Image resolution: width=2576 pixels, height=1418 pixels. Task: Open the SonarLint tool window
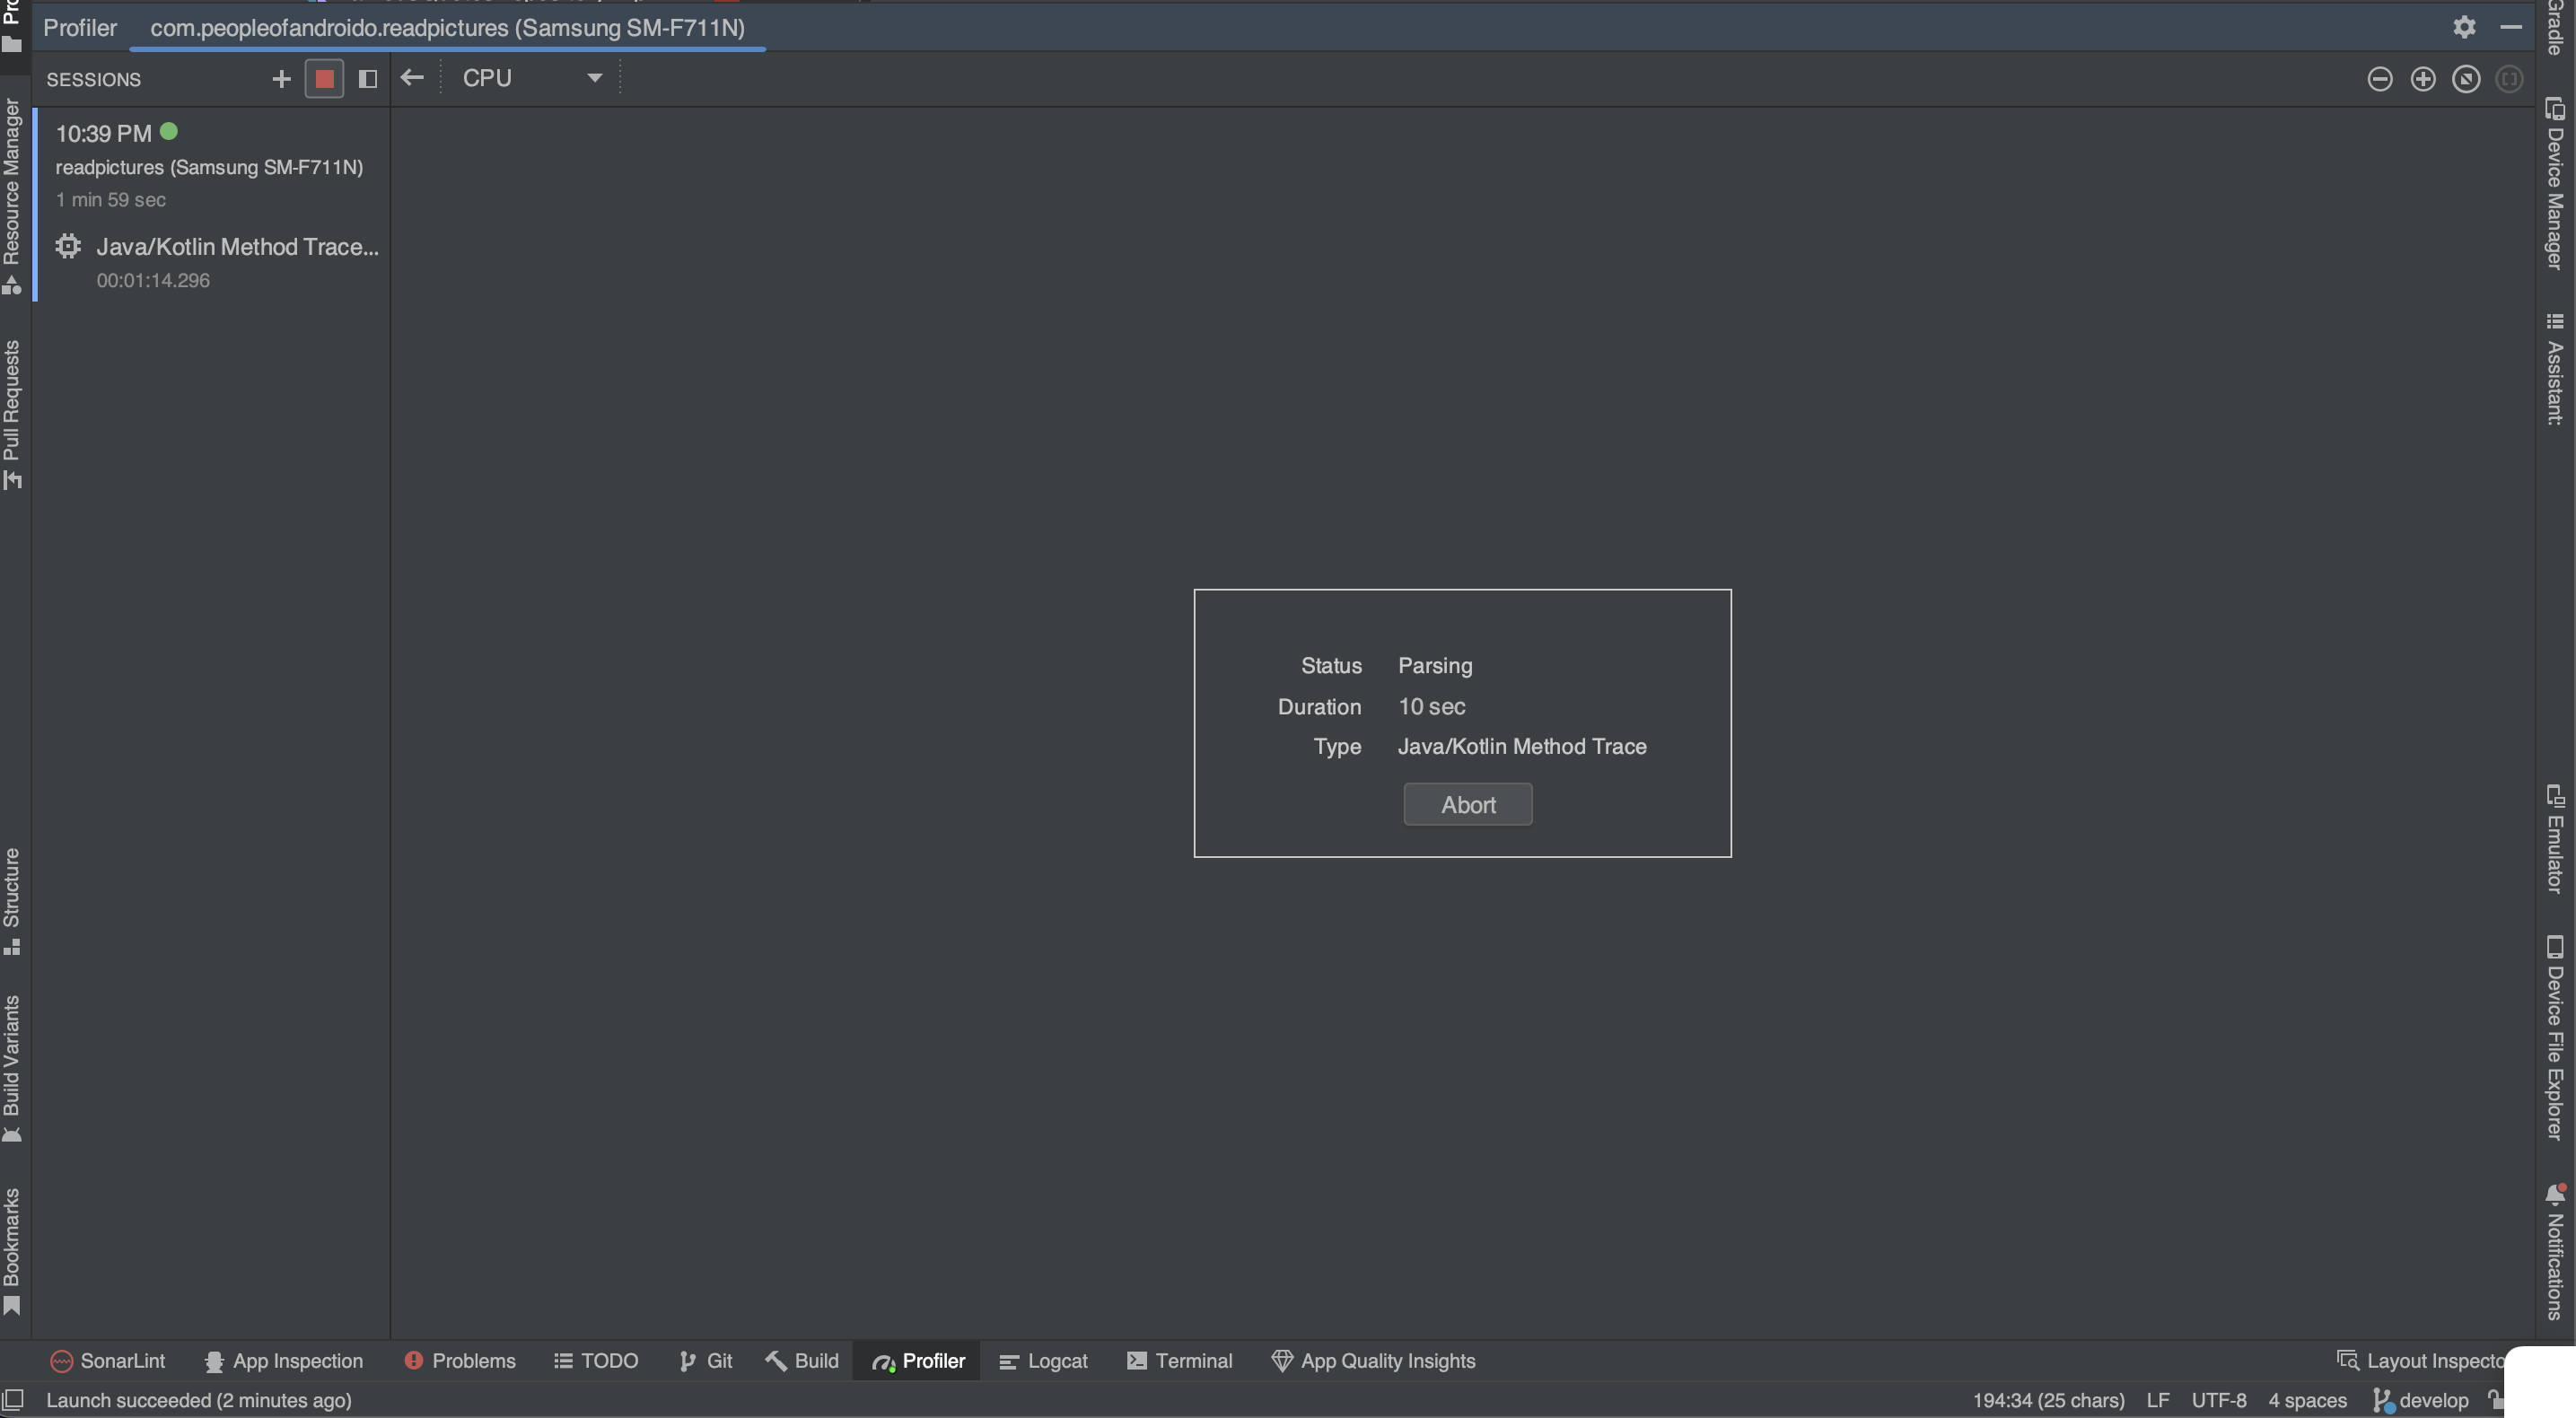(108, 1361)
